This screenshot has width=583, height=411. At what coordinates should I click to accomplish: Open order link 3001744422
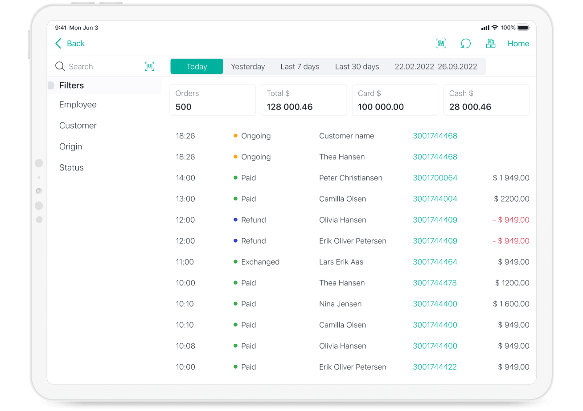[435, 367]
